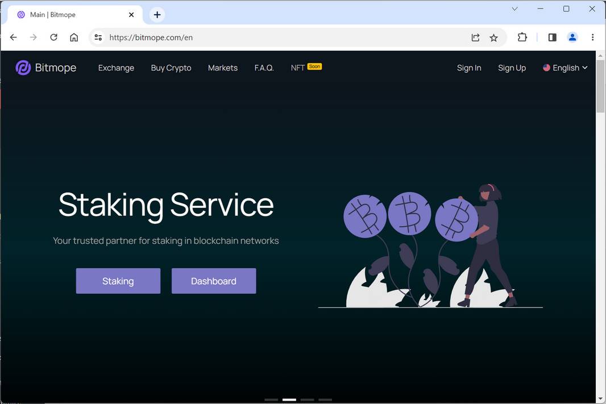Click the Bitmope logo icon

tap(22, 67)
